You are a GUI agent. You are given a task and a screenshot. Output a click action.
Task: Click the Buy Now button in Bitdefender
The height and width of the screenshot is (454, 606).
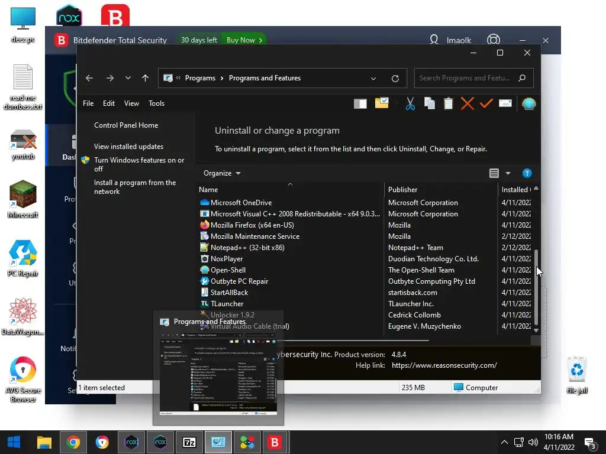[x=244, y=40]
